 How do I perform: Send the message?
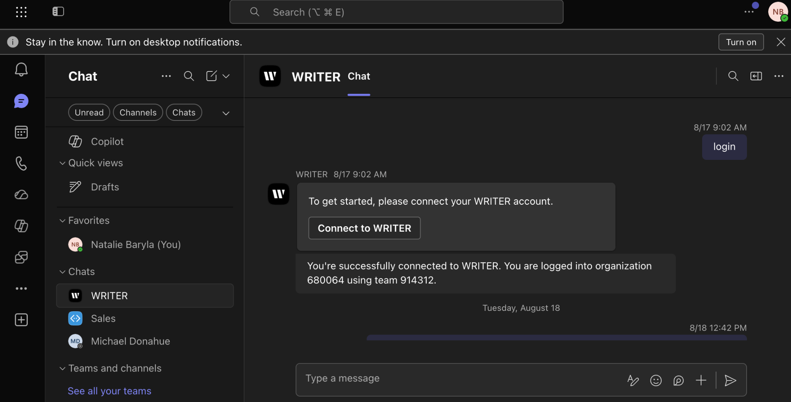point(730,380)
